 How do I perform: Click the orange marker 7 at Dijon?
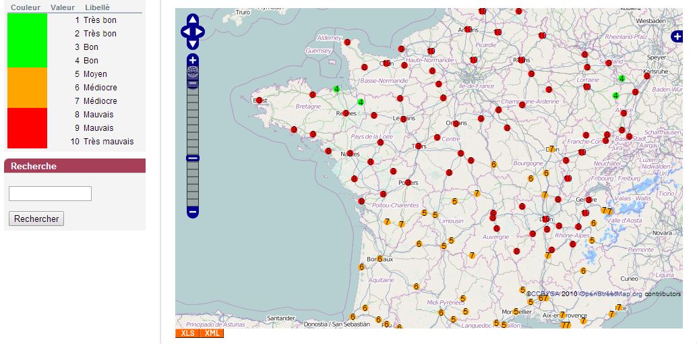point(551,149)
